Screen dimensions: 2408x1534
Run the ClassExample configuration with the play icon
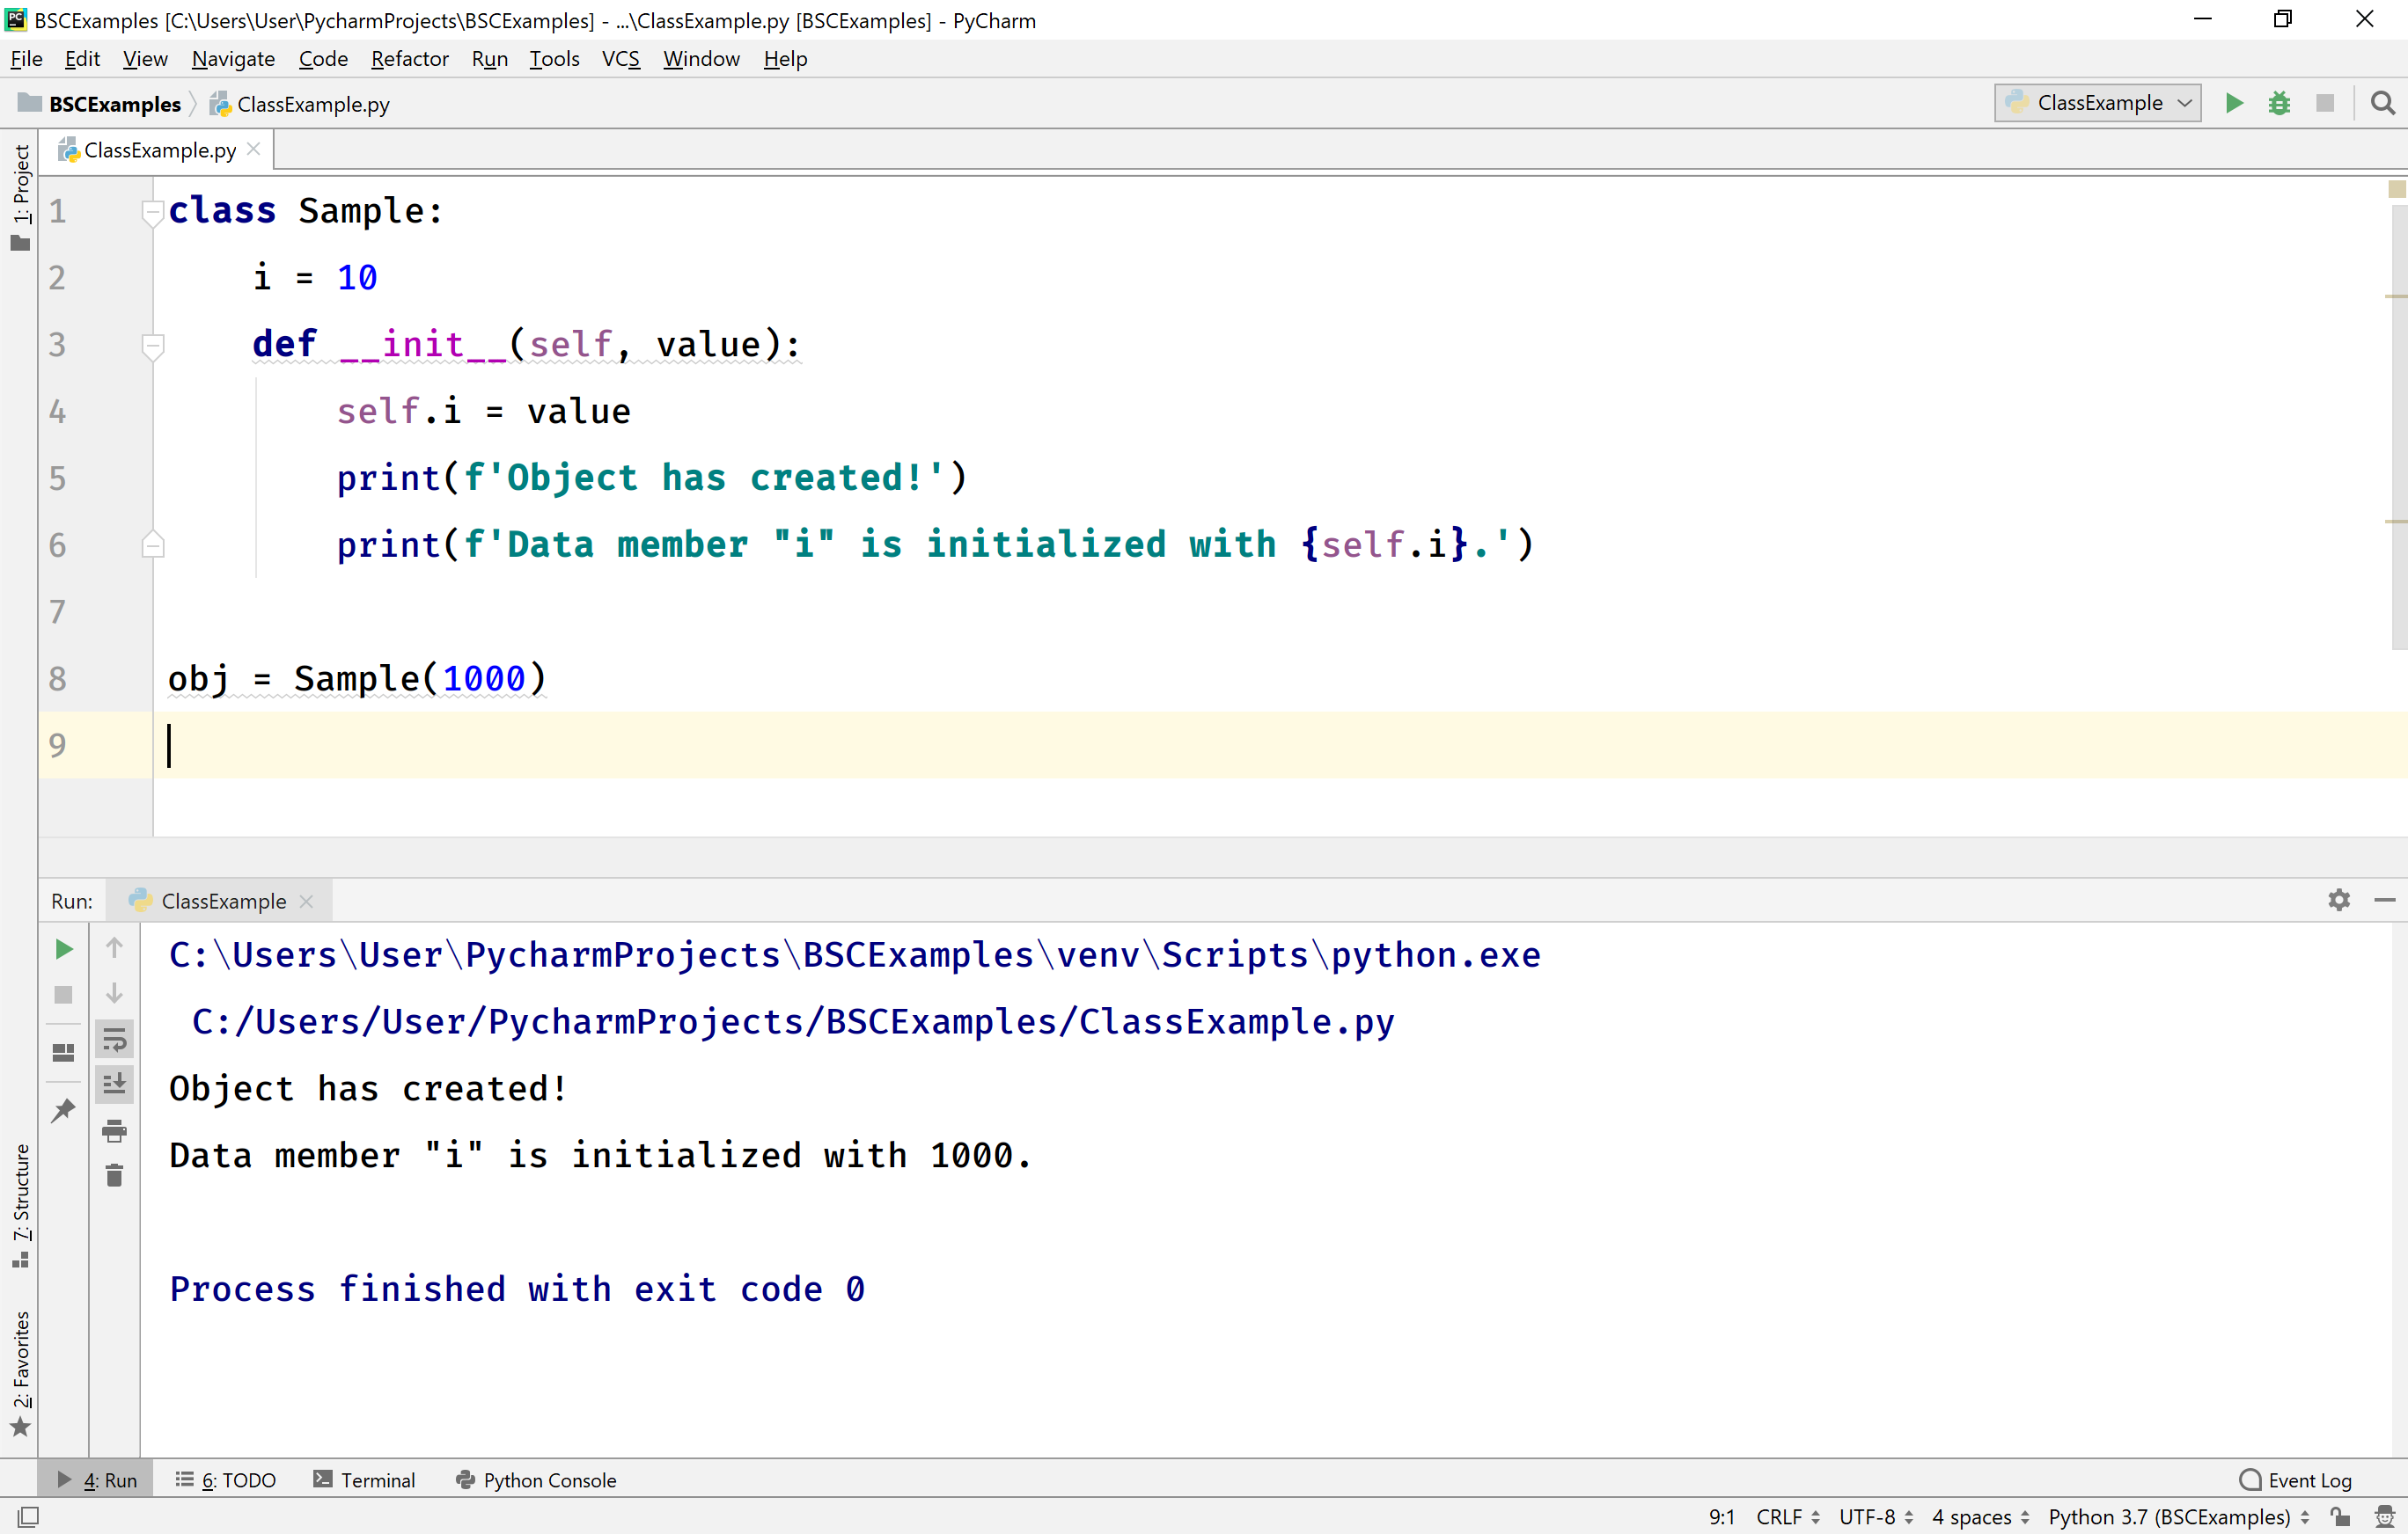(x=2233, y=103)
